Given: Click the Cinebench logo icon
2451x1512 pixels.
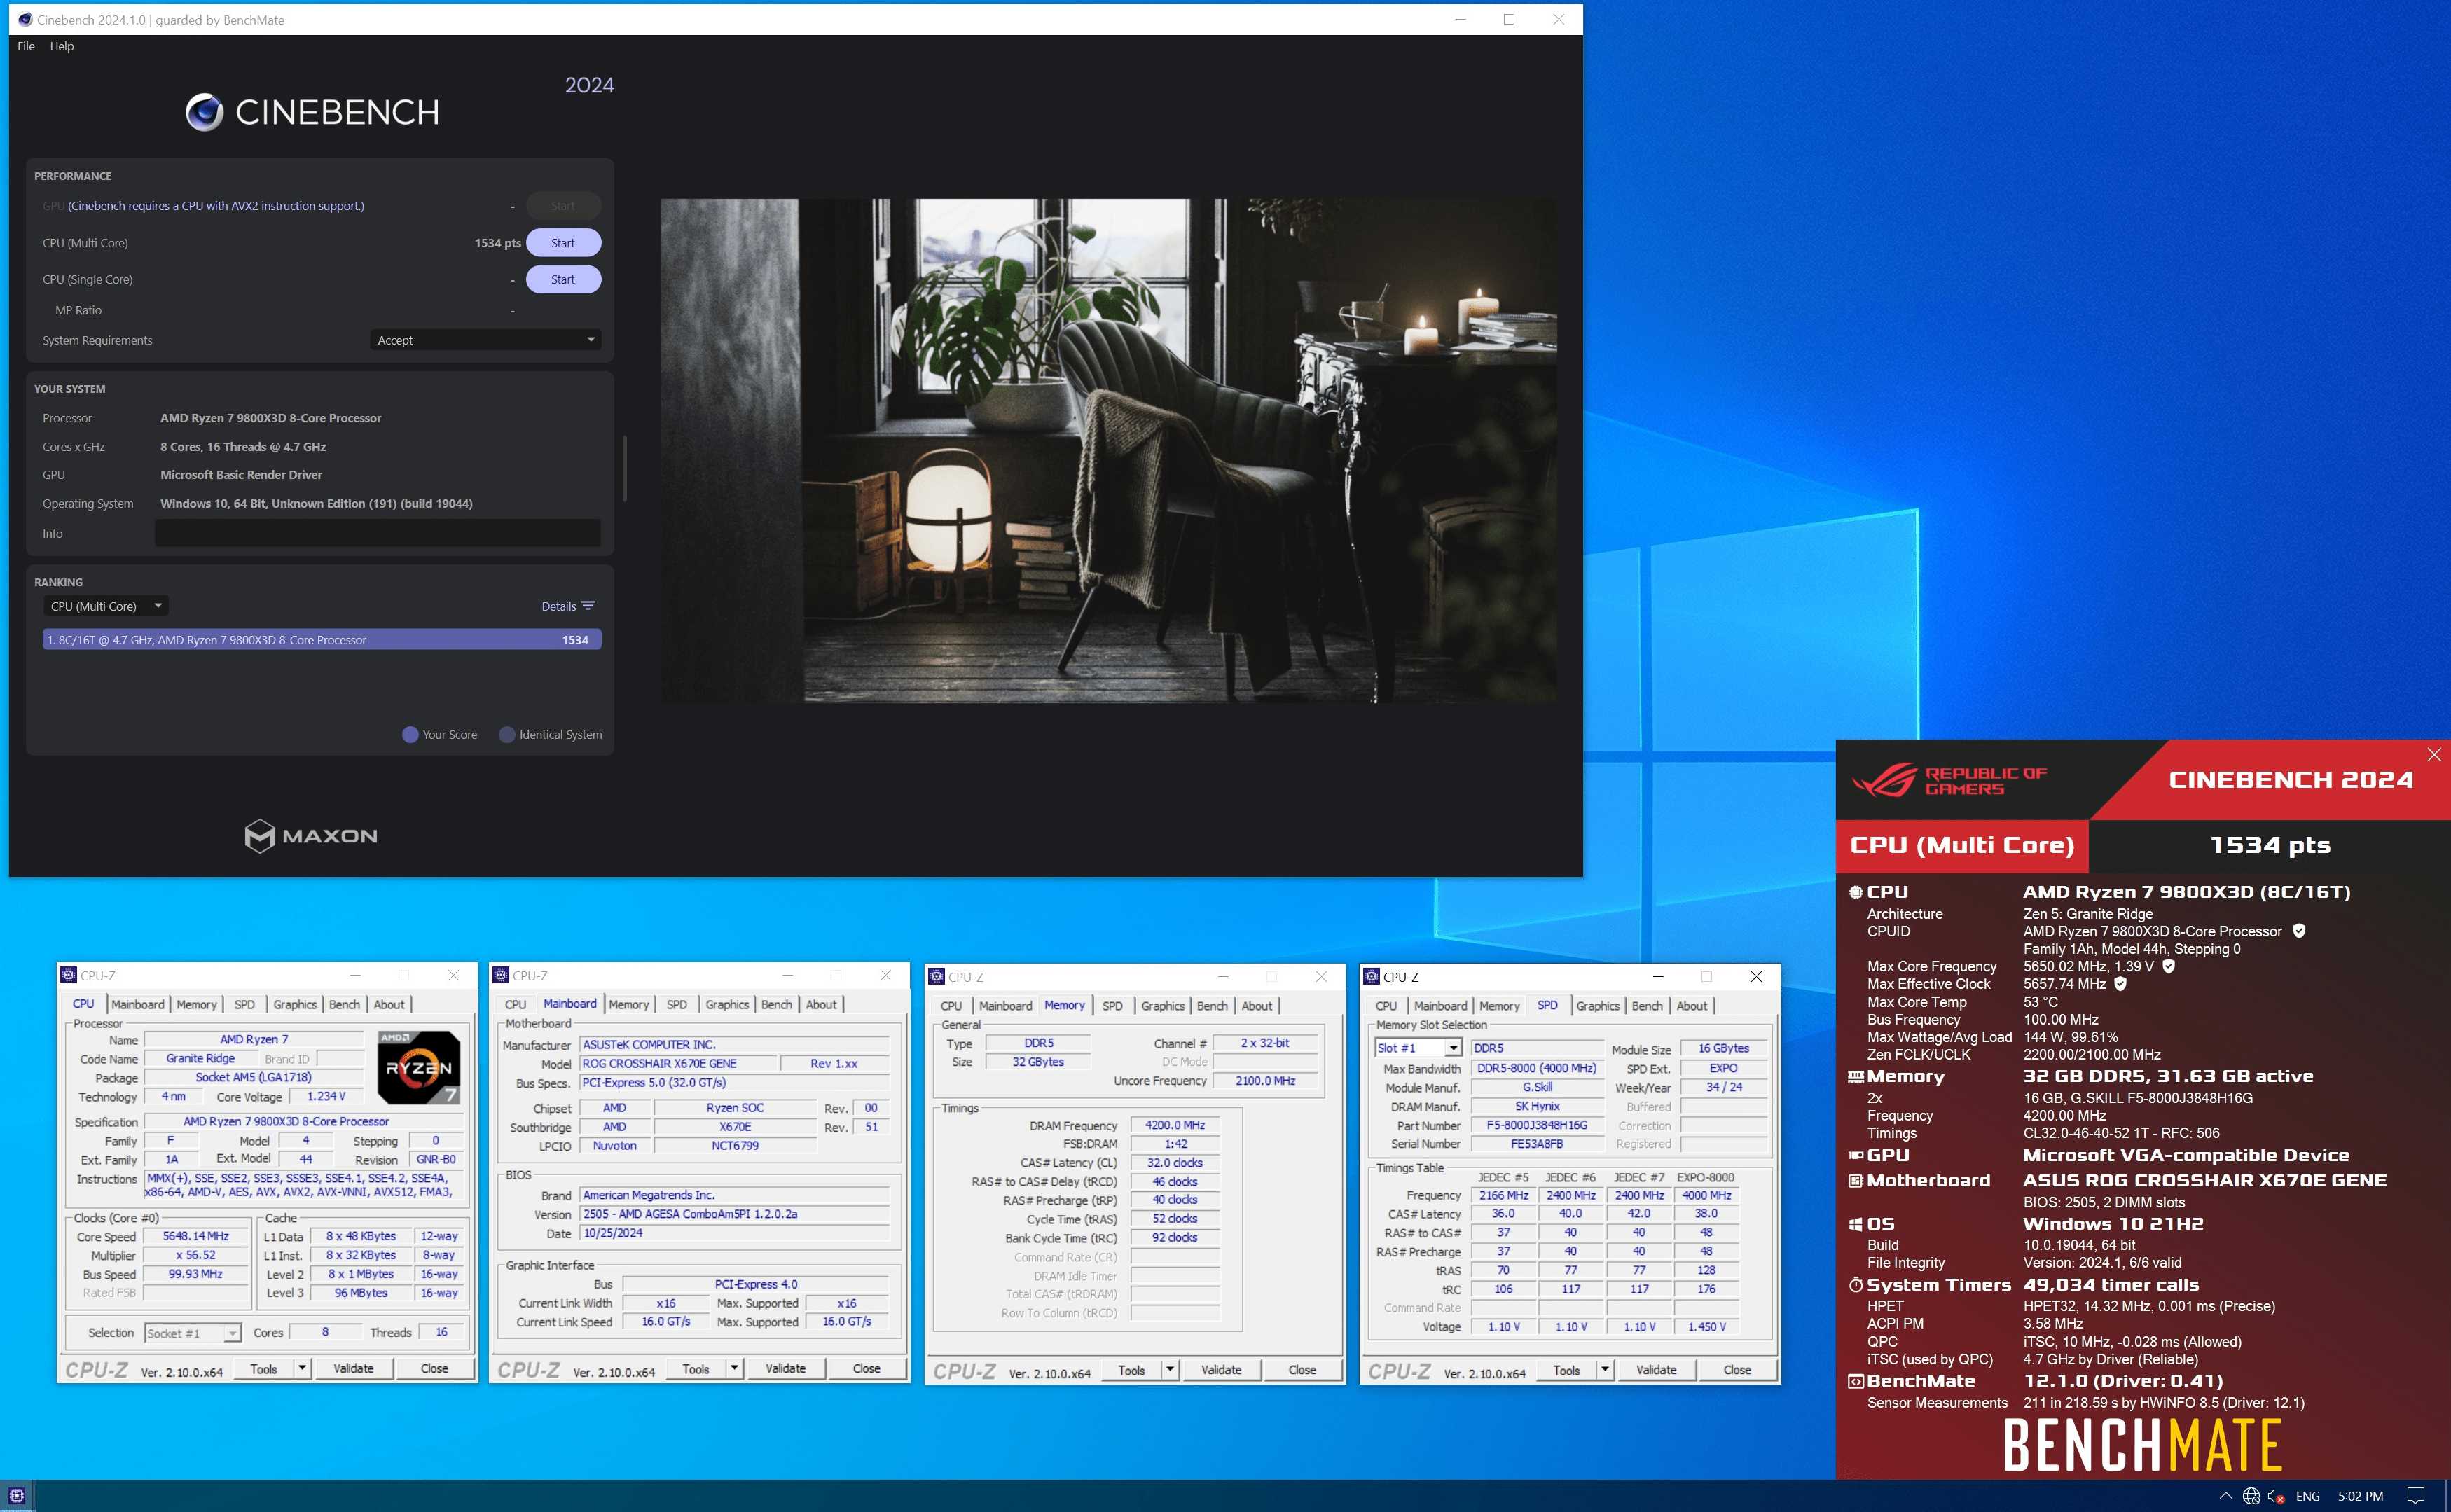Looking at the screenshot, I should click(204, 112).
